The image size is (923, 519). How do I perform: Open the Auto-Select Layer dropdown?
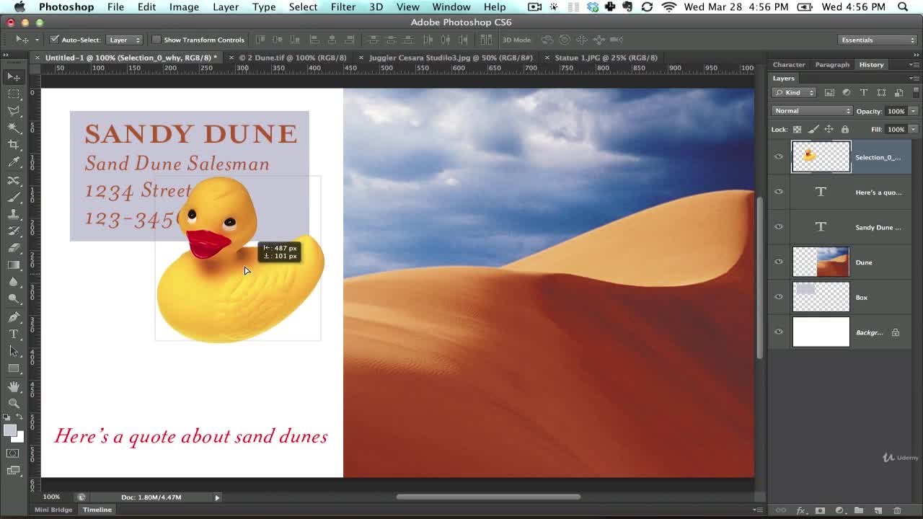(124, 40)
